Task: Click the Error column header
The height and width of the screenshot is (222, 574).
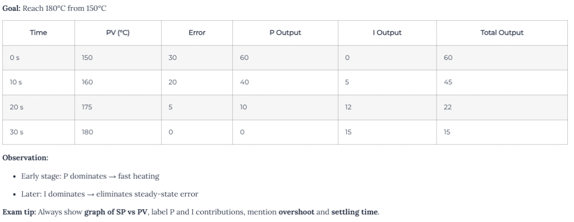Action: point(197,33)
